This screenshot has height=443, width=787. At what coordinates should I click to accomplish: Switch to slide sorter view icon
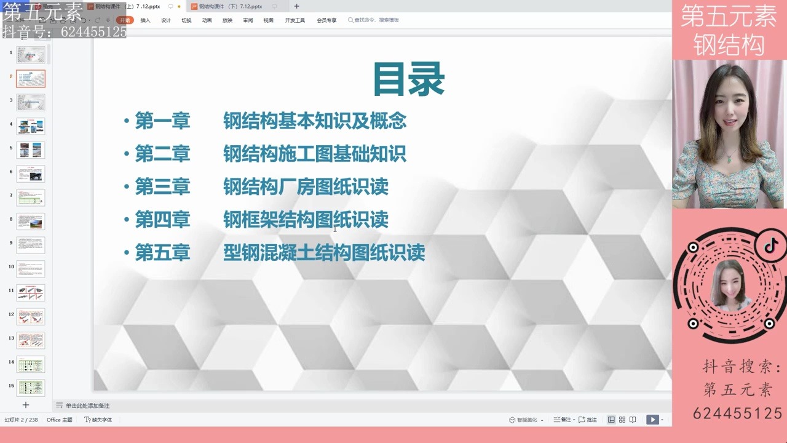(622, 420)
